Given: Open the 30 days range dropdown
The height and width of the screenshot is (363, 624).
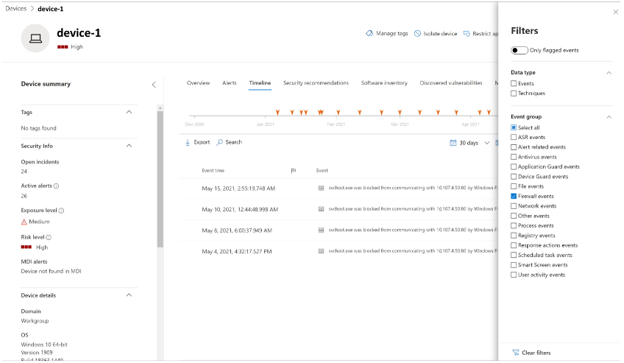Looking at the screenshot, I should point(486,143).
